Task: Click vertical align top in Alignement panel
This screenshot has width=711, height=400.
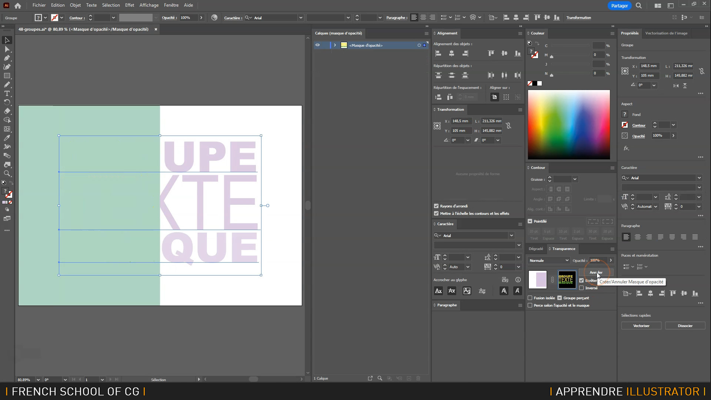Action: pos(491,53)
